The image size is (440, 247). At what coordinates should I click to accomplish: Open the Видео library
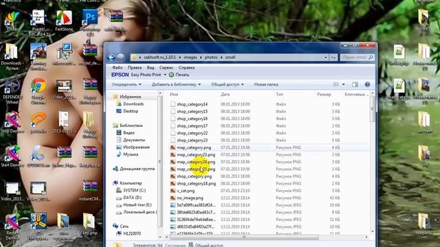tap(129, 132)
